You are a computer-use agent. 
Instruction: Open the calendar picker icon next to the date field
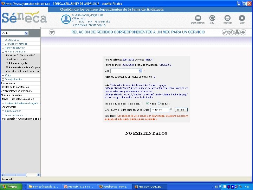pyautogui.click(x=171, y=109)
